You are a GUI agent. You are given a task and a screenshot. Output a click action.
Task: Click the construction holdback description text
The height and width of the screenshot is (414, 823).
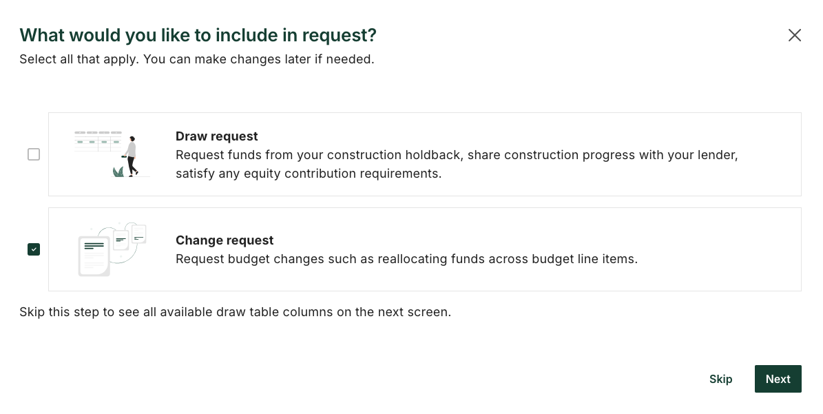click(x=456, y=155)
